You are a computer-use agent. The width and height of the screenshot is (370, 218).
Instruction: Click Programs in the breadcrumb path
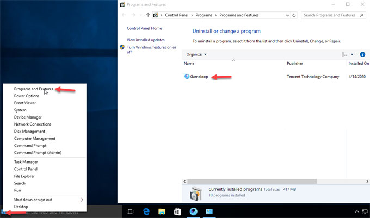[204, 15]
